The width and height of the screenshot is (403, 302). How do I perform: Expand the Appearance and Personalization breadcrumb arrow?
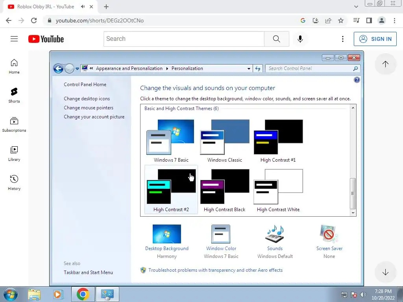point(167,68)
